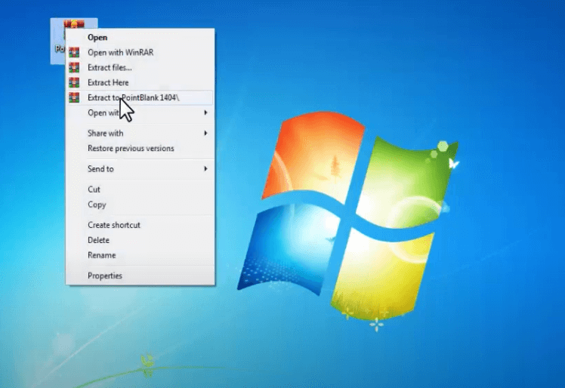This screenshot has height=388, width=565.
Task: Choose Delete from context menu
Action: (x=140, y=240)
